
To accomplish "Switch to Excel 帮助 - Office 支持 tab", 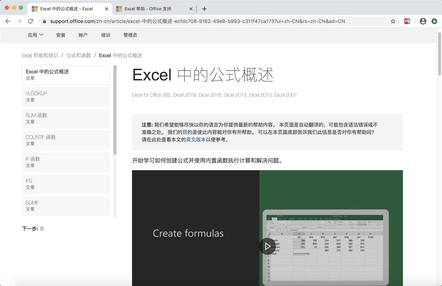I will [x=154, y=9].
